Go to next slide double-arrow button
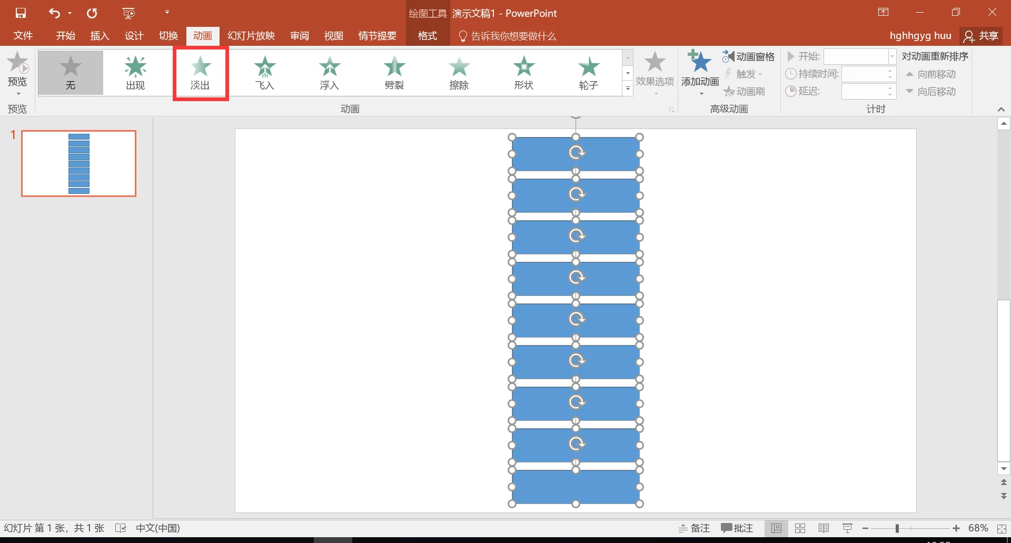 click(x=1004, y=496)
